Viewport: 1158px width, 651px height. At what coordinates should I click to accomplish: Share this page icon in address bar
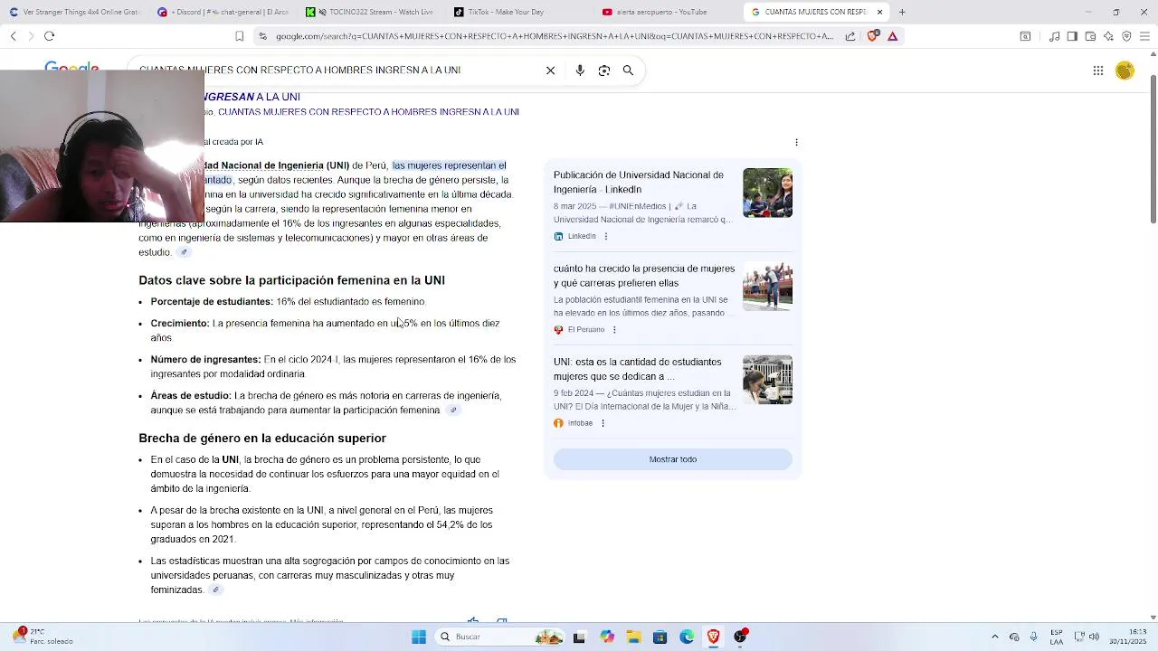(850, 36)
